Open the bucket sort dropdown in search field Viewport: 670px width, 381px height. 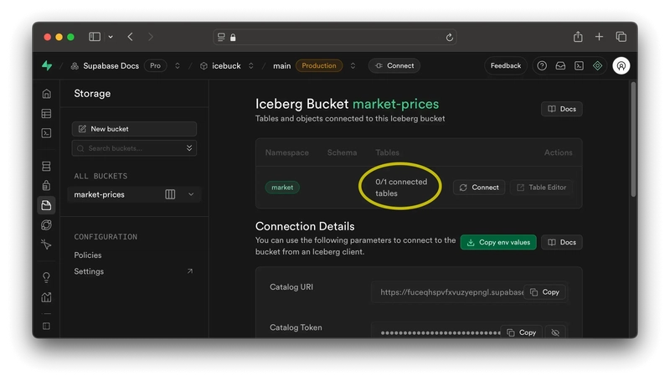point(189,147)
